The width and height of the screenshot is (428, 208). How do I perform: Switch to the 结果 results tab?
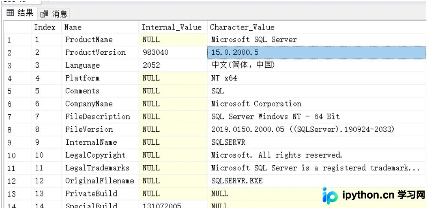tap(20, 13)
